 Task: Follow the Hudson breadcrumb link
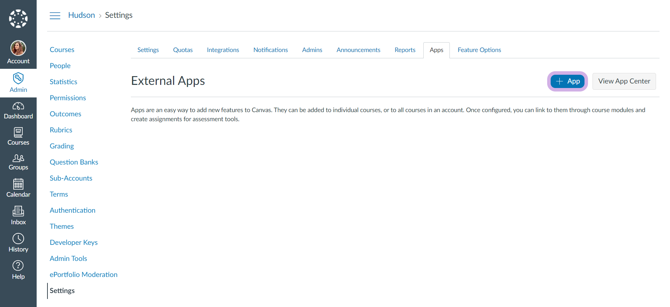click(x=81, y=15)
